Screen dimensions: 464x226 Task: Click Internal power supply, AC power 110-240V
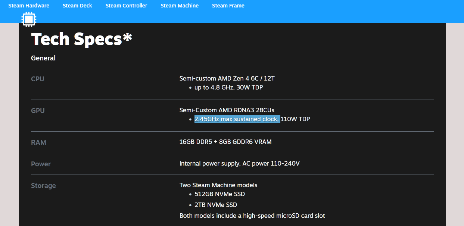tap(240, 164)
